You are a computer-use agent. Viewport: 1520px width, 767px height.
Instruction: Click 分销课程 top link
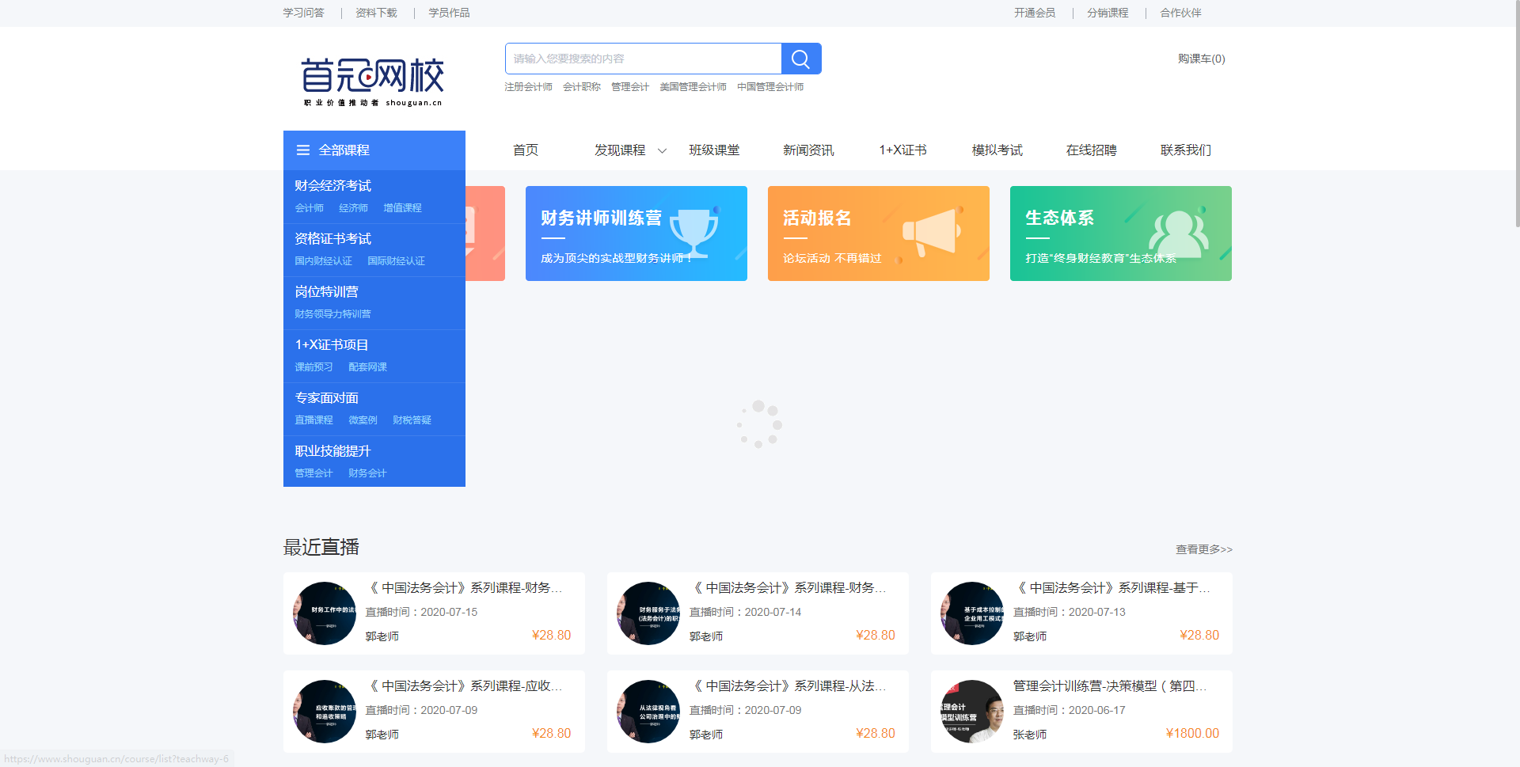[x=1108, y=13]
